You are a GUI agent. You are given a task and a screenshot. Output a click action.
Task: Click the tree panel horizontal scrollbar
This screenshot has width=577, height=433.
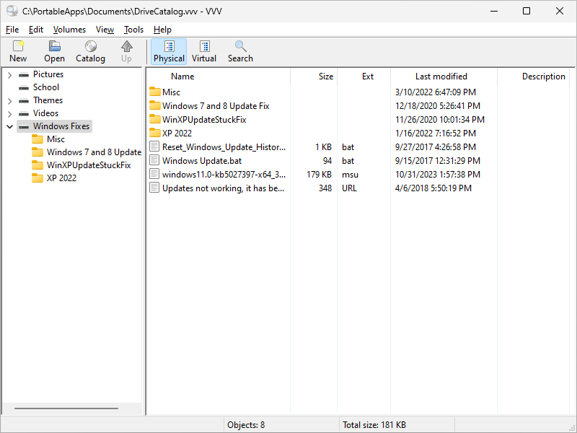coord(66,408)
